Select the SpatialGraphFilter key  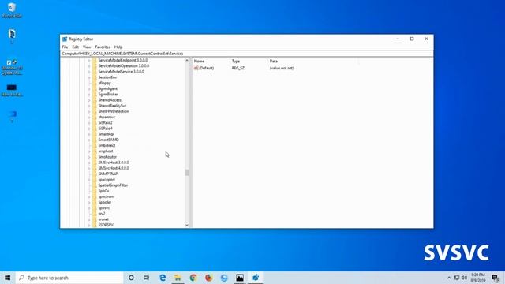(113, 185)
